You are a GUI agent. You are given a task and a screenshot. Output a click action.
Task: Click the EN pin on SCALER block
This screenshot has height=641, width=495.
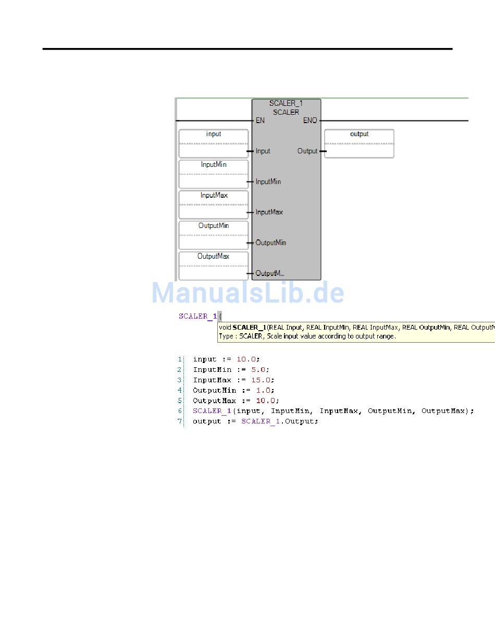[260, 120]
